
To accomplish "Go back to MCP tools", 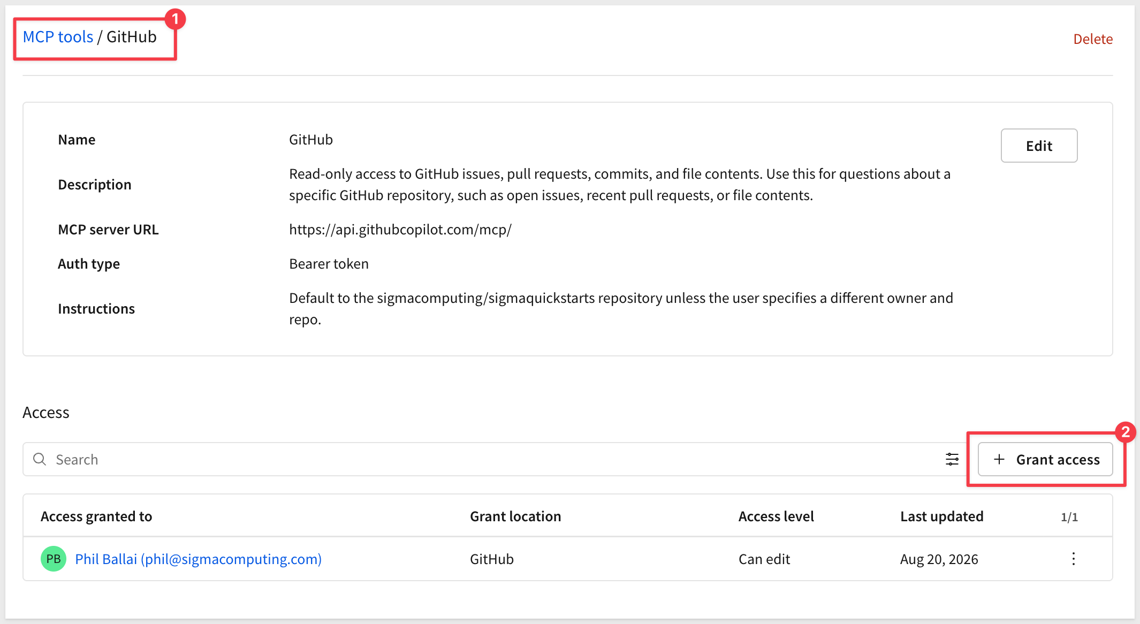I will pos(58,37).
